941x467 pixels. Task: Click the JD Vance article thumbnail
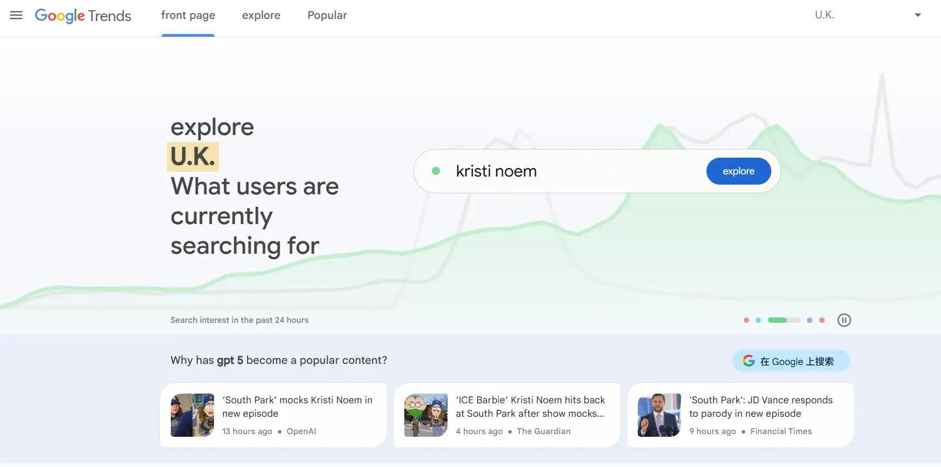pyautogui.click(x=659, y=415)
